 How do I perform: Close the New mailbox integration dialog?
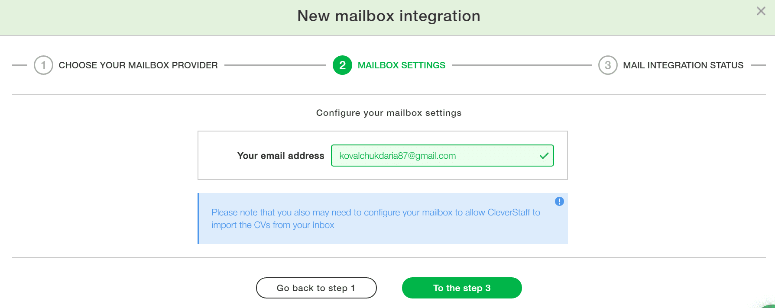click(x=761, y=11)
